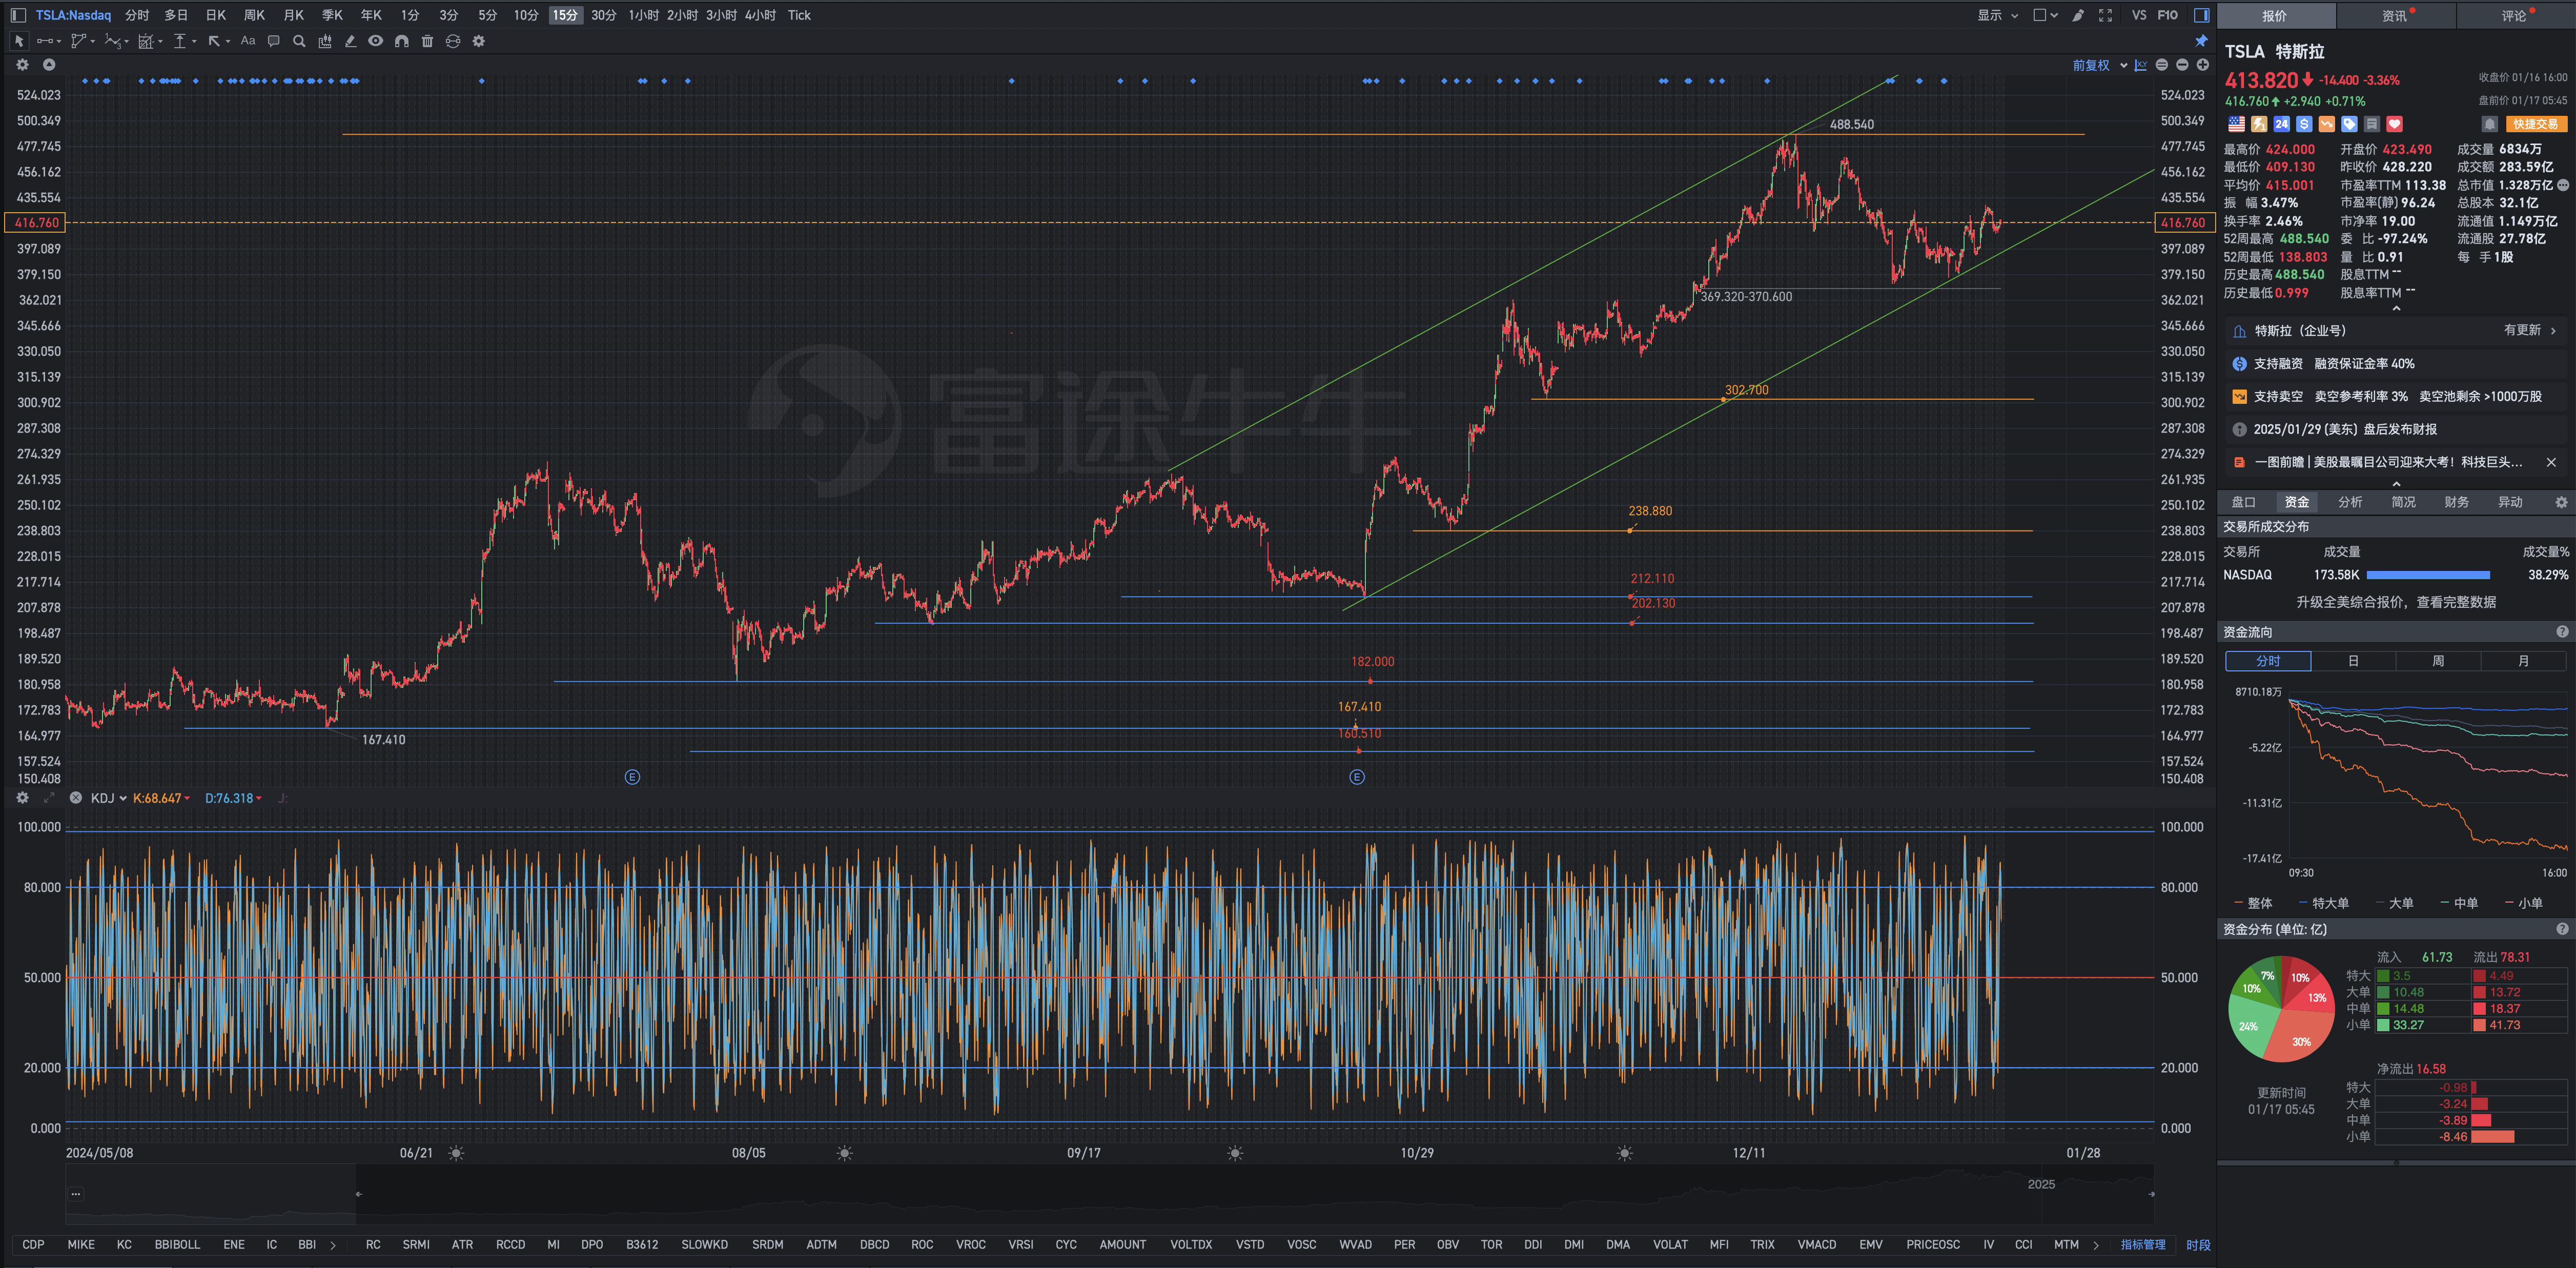This screenshot has height=1268, width=2576.
Task: Select the 月 capital flow period
Action: (x=2523, y=661)
